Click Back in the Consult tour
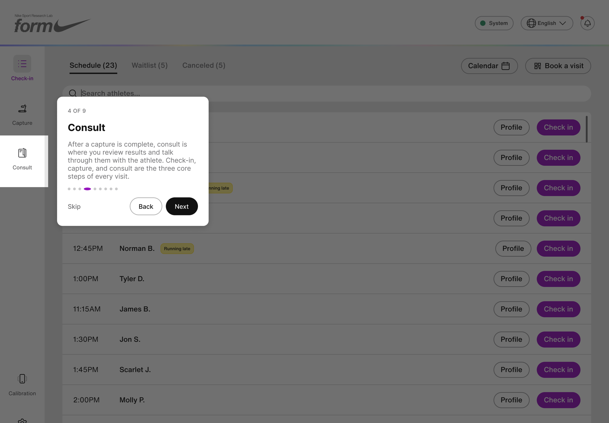The height and width of the screenshot is (423, 609). [146, 206]
